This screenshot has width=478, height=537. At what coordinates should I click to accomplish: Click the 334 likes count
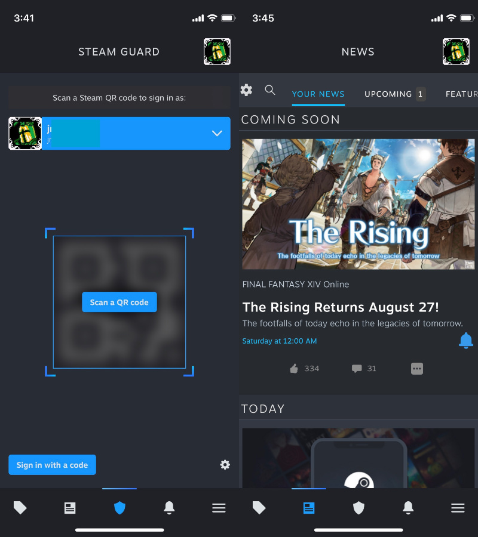[312, 369]
